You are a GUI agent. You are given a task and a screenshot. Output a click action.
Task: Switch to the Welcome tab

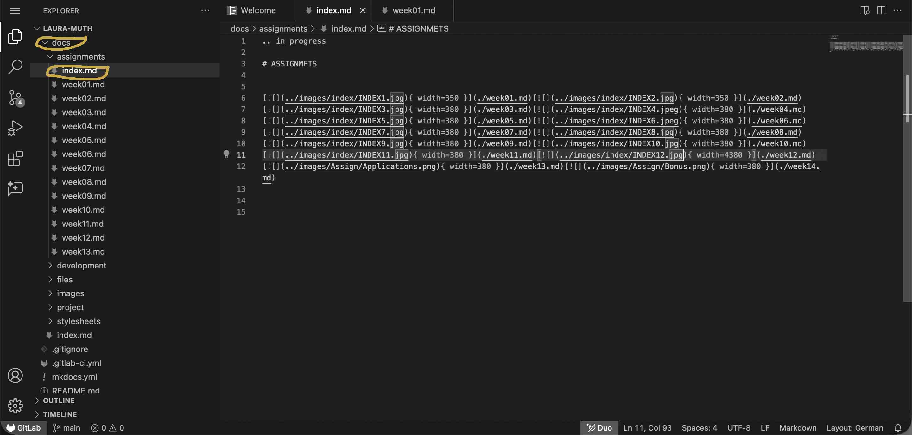(258, 11)
